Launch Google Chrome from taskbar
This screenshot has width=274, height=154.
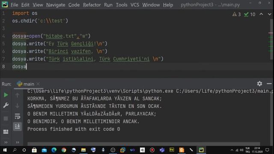(x=64, y=150)
